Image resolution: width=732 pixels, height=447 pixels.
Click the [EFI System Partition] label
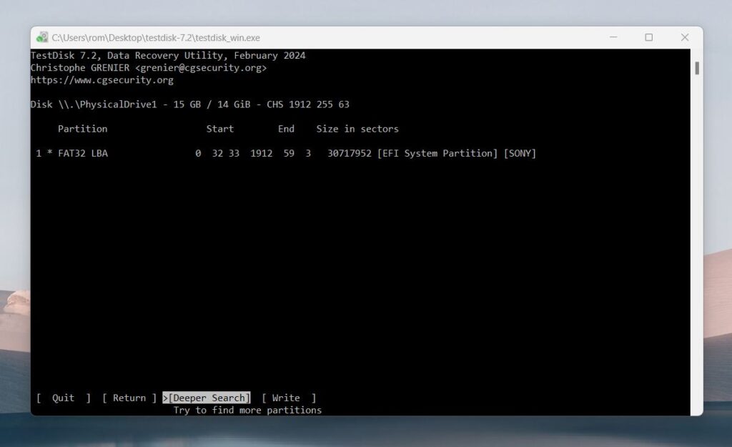click(x=437, y=153)
